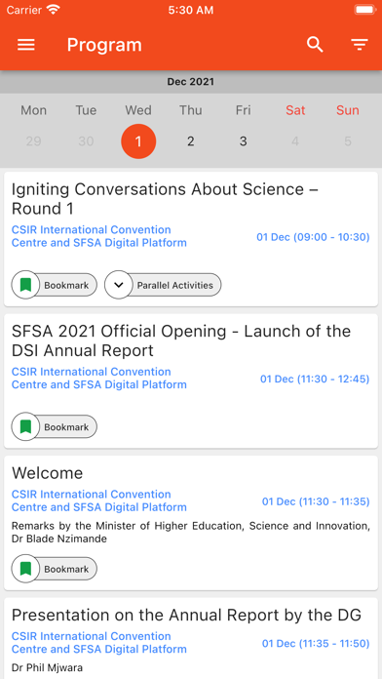382x679 pixels.
Task: Open the filter options icon
Action: (360, 45)
